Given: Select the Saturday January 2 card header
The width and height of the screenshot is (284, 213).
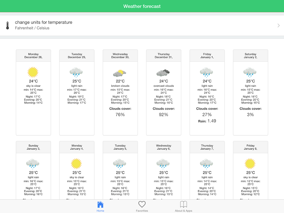Looking at the screenshot, I should pos(250,56).
